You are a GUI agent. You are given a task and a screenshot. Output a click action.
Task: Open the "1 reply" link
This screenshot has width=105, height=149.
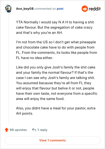click(x=42, y=130)
